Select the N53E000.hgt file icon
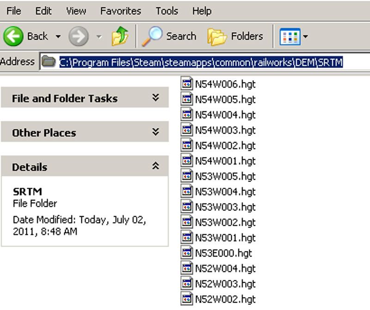 coord(187,253)
